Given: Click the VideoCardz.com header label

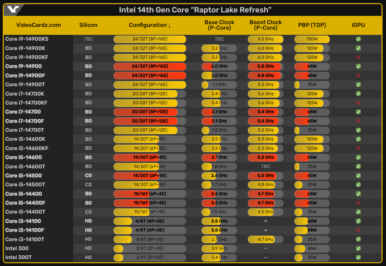Looking at the screenshot, I should point(39,25).
